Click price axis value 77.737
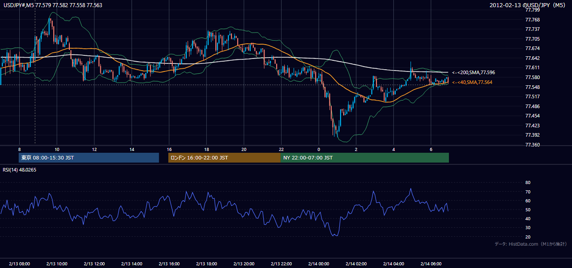Screen dimensions: 572x268 (x=532, y=29)
